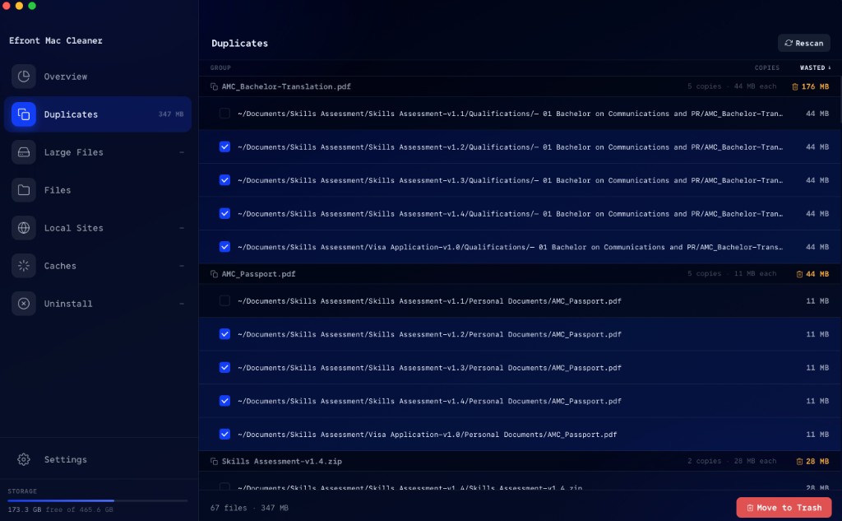Check the v1.1 AMC_Bachelor-Translation copy
Screen dimensions: 842x521
click(x=224, y=114)
